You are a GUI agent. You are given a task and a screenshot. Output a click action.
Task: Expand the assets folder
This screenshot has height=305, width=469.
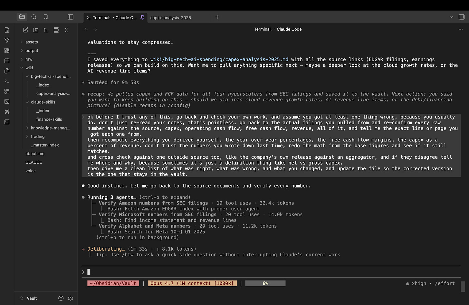[x=32, y=42]
